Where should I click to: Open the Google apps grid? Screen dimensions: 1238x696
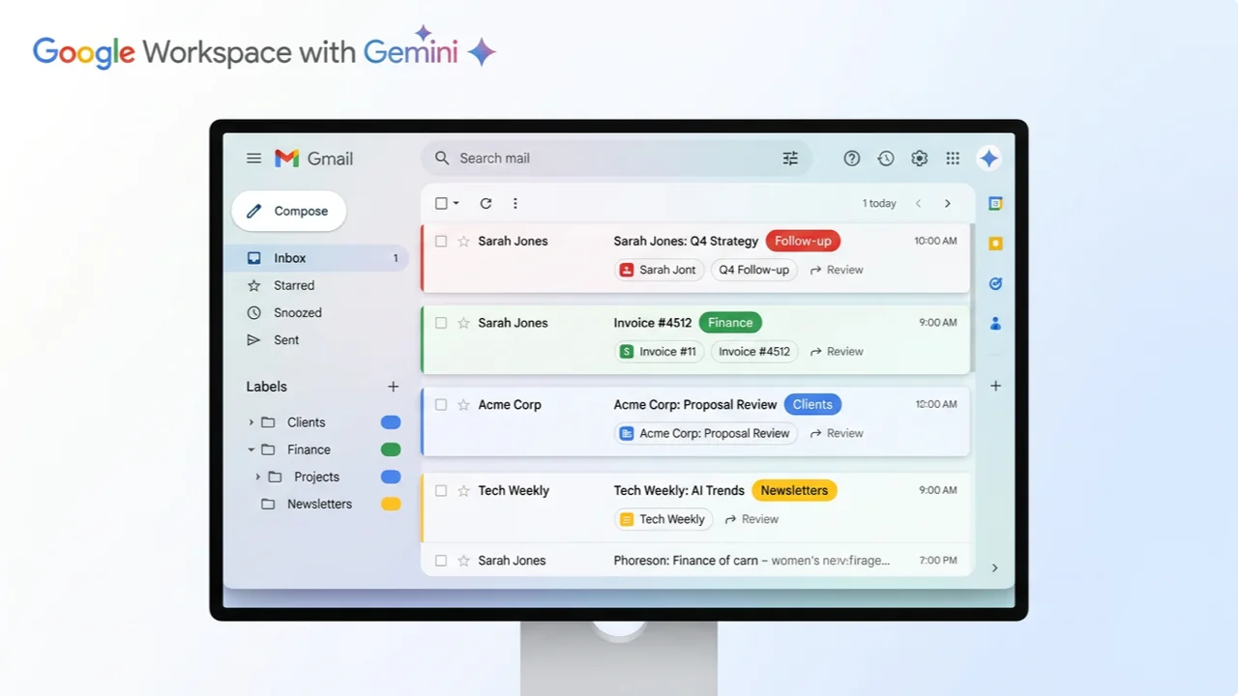click(953, 159)
